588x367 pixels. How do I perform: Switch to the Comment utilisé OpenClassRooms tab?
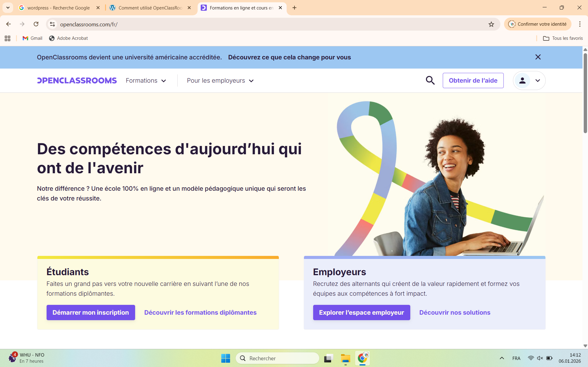click(150, 8)
